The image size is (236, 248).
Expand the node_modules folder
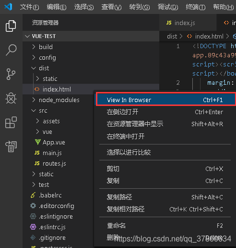tap(34, 100)
